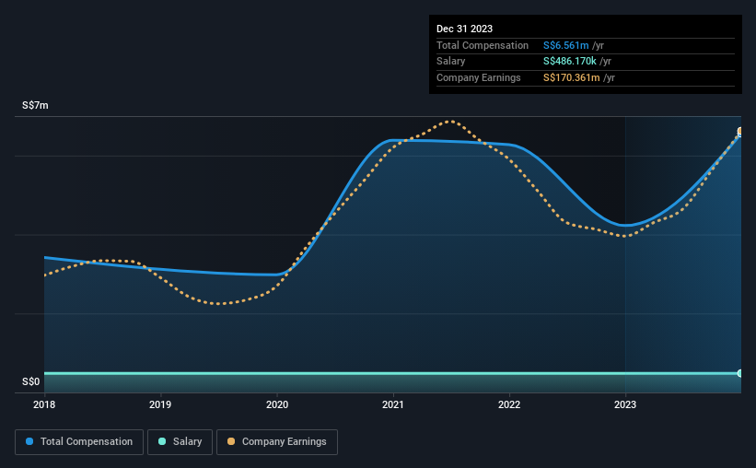Viewport: 756px width, 468px height.
Task: Click the Dec 31 2023 tooltip date
Action: 464,29
